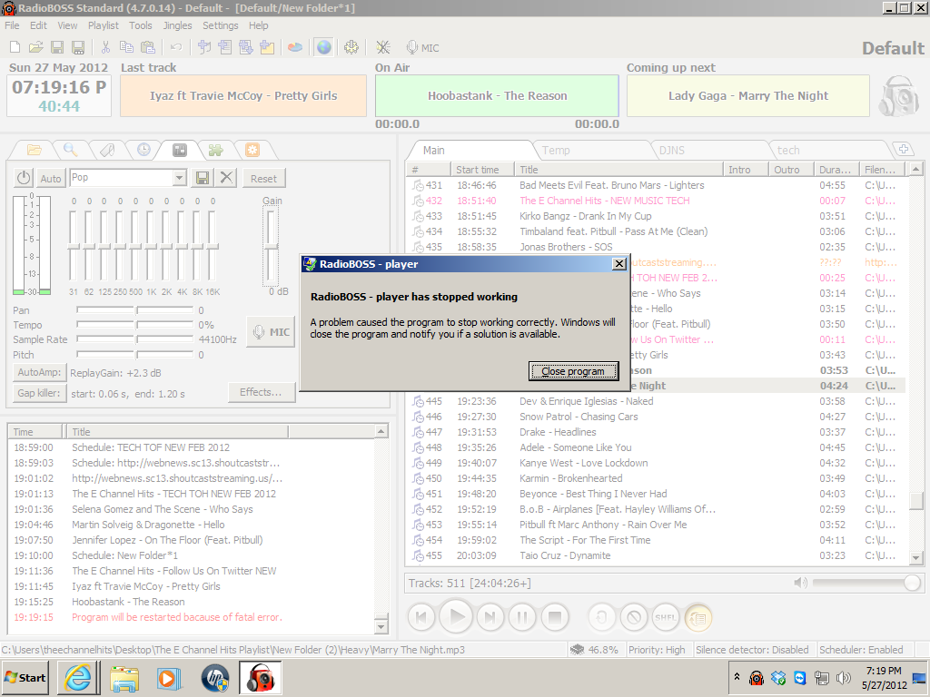Open the green puzzle-piece plugins tab

(215, 150)
